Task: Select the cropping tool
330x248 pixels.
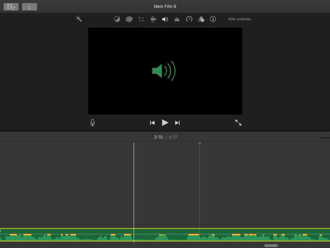Action: point(141,19)
